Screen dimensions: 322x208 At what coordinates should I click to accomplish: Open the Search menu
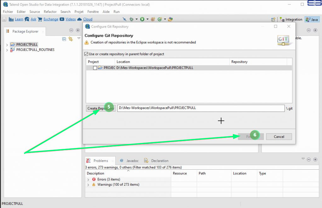pyautogui.click(x=66, y=12)
